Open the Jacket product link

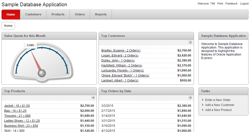click(x=17, y=106)
